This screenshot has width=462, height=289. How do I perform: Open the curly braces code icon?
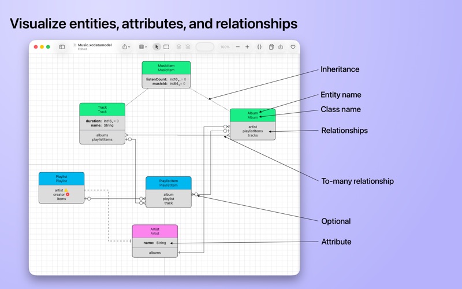click(259, 47)
